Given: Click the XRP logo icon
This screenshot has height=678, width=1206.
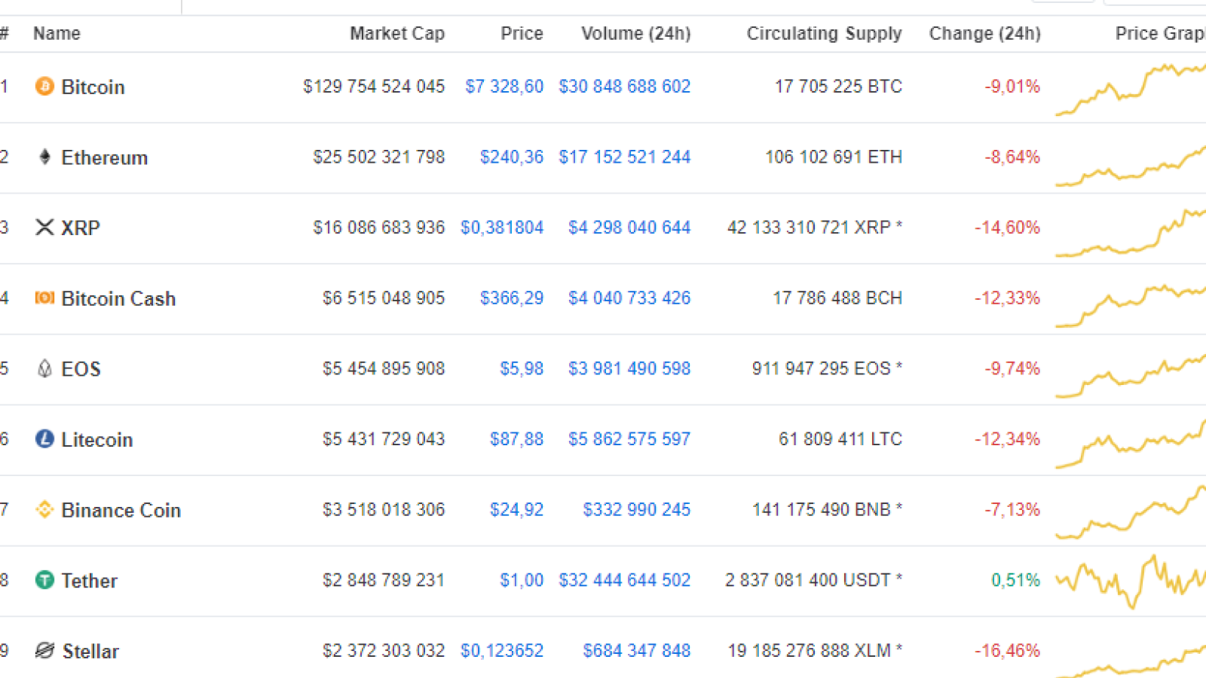Looking at the screenshot, I should point(44,228).
